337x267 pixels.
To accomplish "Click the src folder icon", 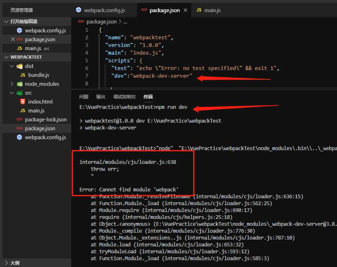I will (x=19, y=93).
